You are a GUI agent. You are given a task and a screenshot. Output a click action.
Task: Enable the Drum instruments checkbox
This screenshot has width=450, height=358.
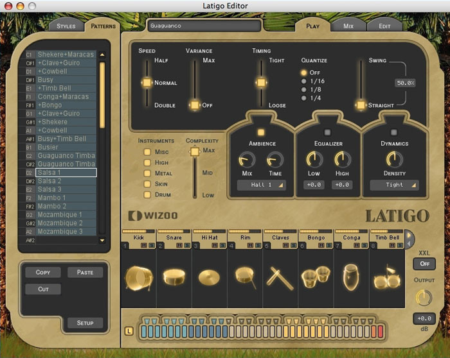point(147,195)
